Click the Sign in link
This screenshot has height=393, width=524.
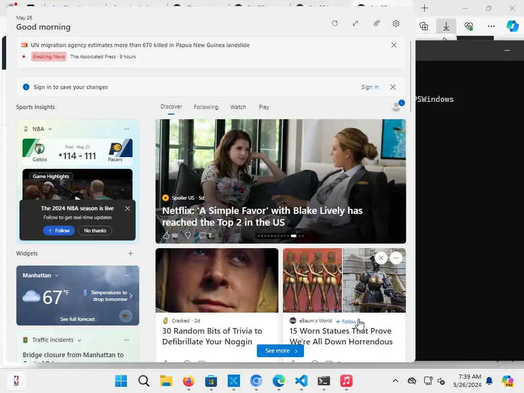(369, 87)
